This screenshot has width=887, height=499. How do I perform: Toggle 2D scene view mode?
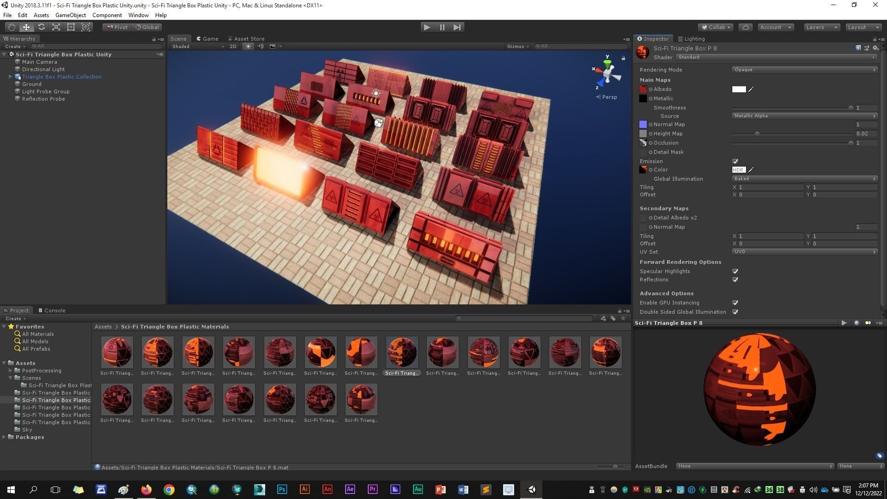233,46
